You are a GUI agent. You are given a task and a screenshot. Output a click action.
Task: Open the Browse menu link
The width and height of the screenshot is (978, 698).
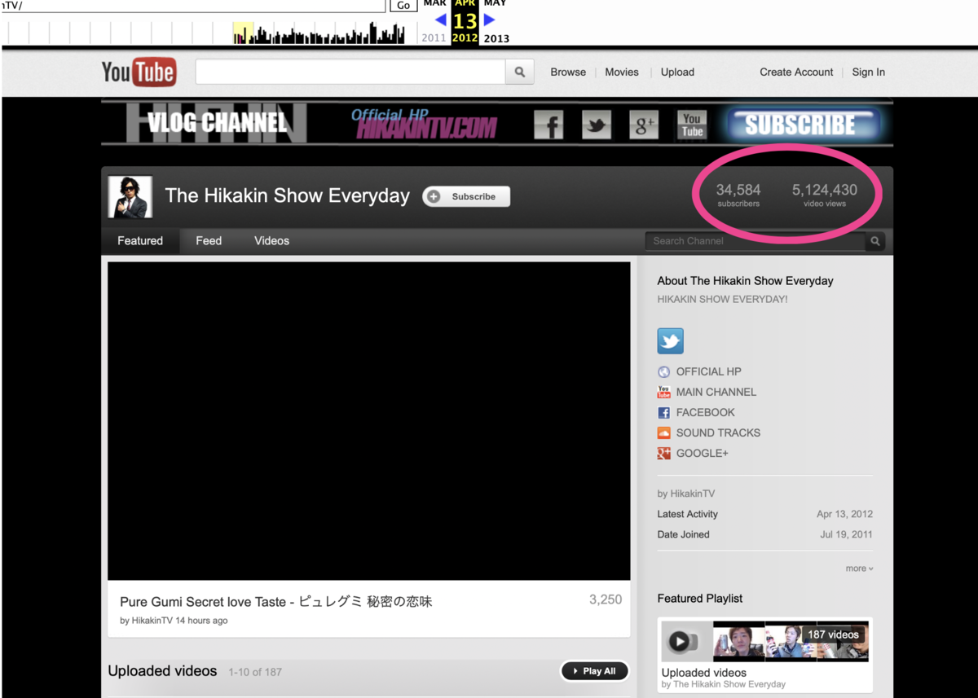(568, 72)
